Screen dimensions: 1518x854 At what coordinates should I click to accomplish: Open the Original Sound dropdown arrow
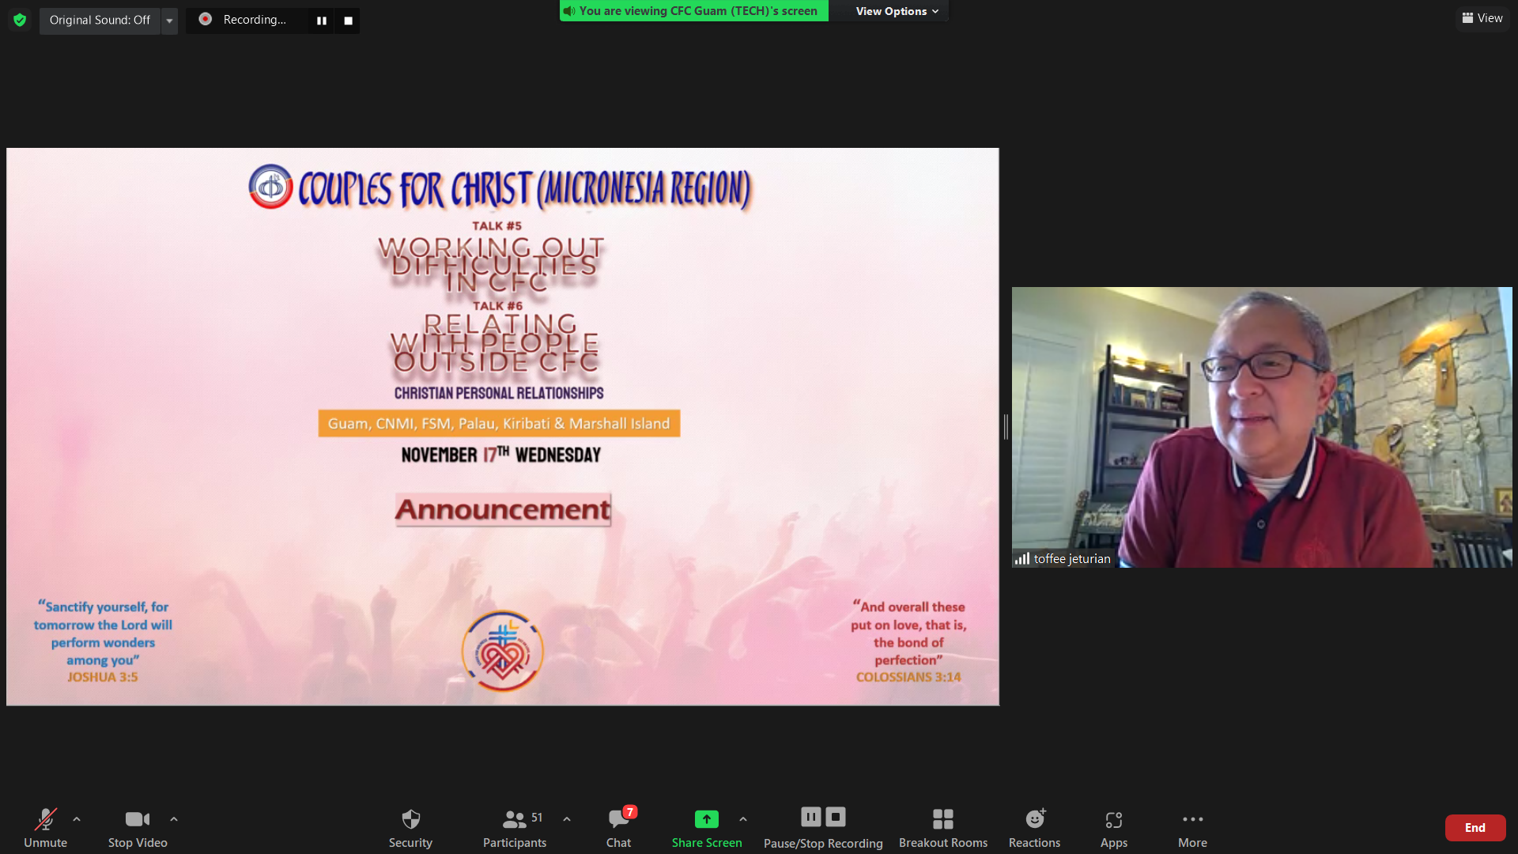pos(169,21)
